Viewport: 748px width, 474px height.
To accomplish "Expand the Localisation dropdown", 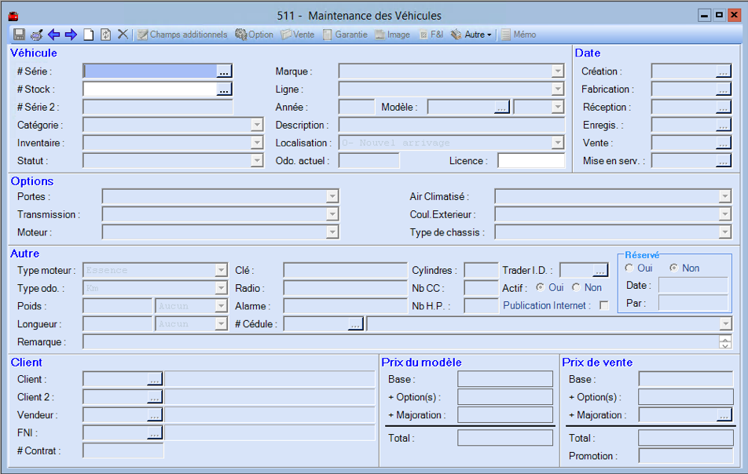I will pyautogui.click(x=558, y=143).
